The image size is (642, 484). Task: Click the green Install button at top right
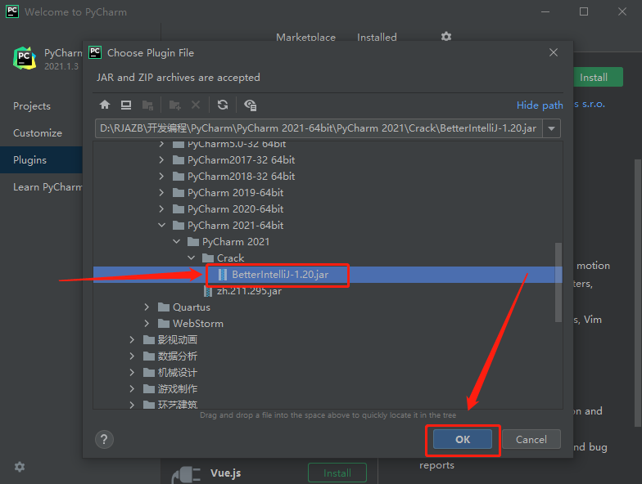click(x=598, y=77)
